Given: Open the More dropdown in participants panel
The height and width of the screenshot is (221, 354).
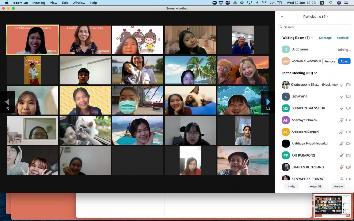Looking at the screenshot, I should tap(338, 187).
